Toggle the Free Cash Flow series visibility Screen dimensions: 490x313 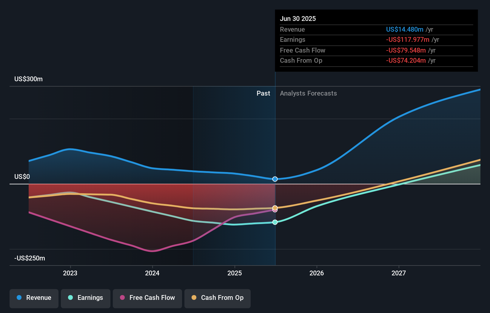(x=147, y=298)
